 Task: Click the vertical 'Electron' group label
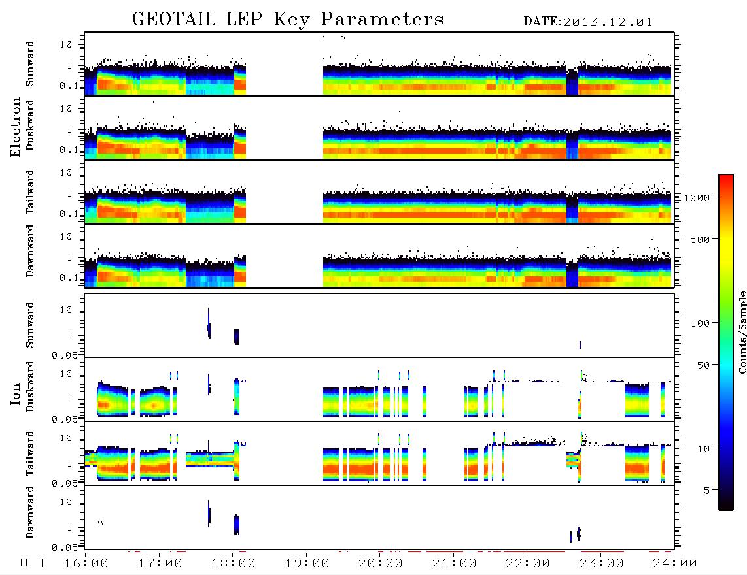pos(16,127)
